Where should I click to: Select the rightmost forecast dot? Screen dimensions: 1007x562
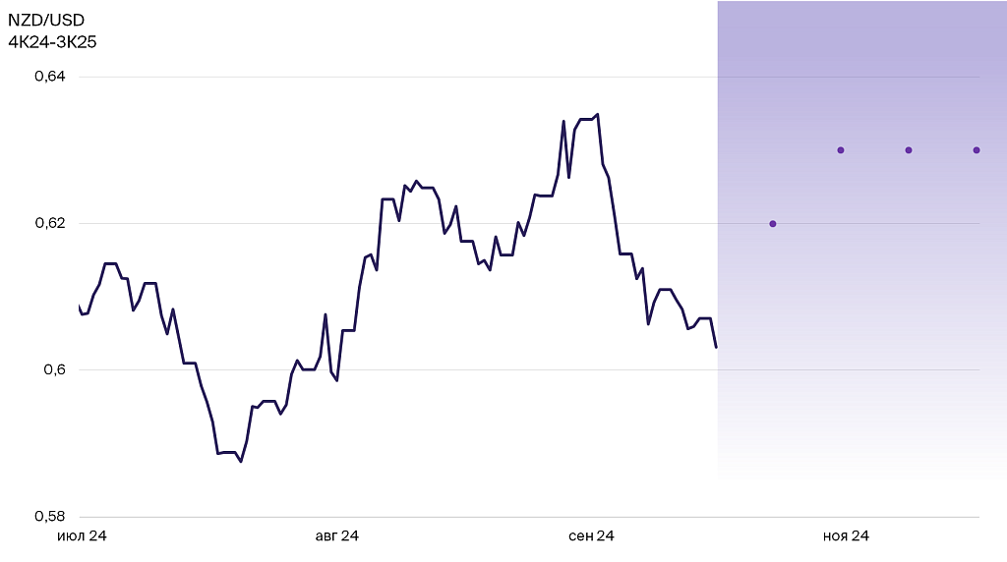(977, 150)
